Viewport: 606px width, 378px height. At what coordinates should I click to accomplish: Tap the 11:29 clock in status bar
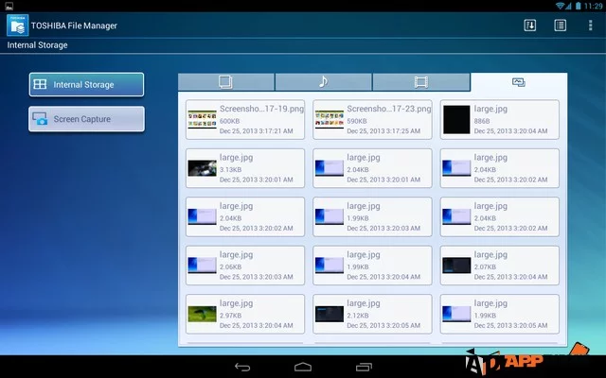[x=594, y=6]
